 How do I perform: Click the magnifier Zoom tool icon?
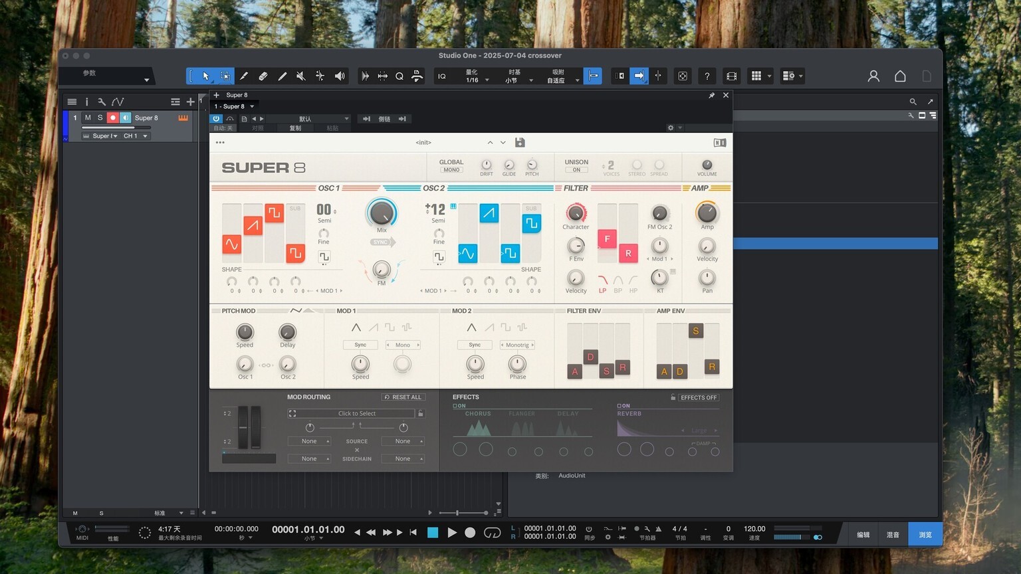[x=399, y=76]
